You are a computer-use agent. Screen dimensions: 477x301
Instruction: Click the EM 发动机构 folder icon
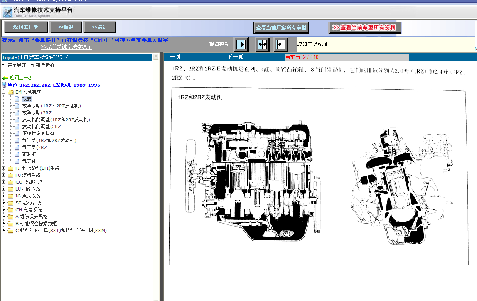[x=10, y=92]
